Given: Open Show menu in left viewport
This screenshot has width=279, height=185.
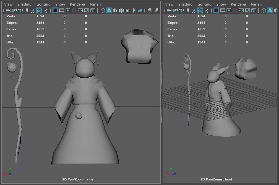Looking at the screenshot, I should [60, 4].
